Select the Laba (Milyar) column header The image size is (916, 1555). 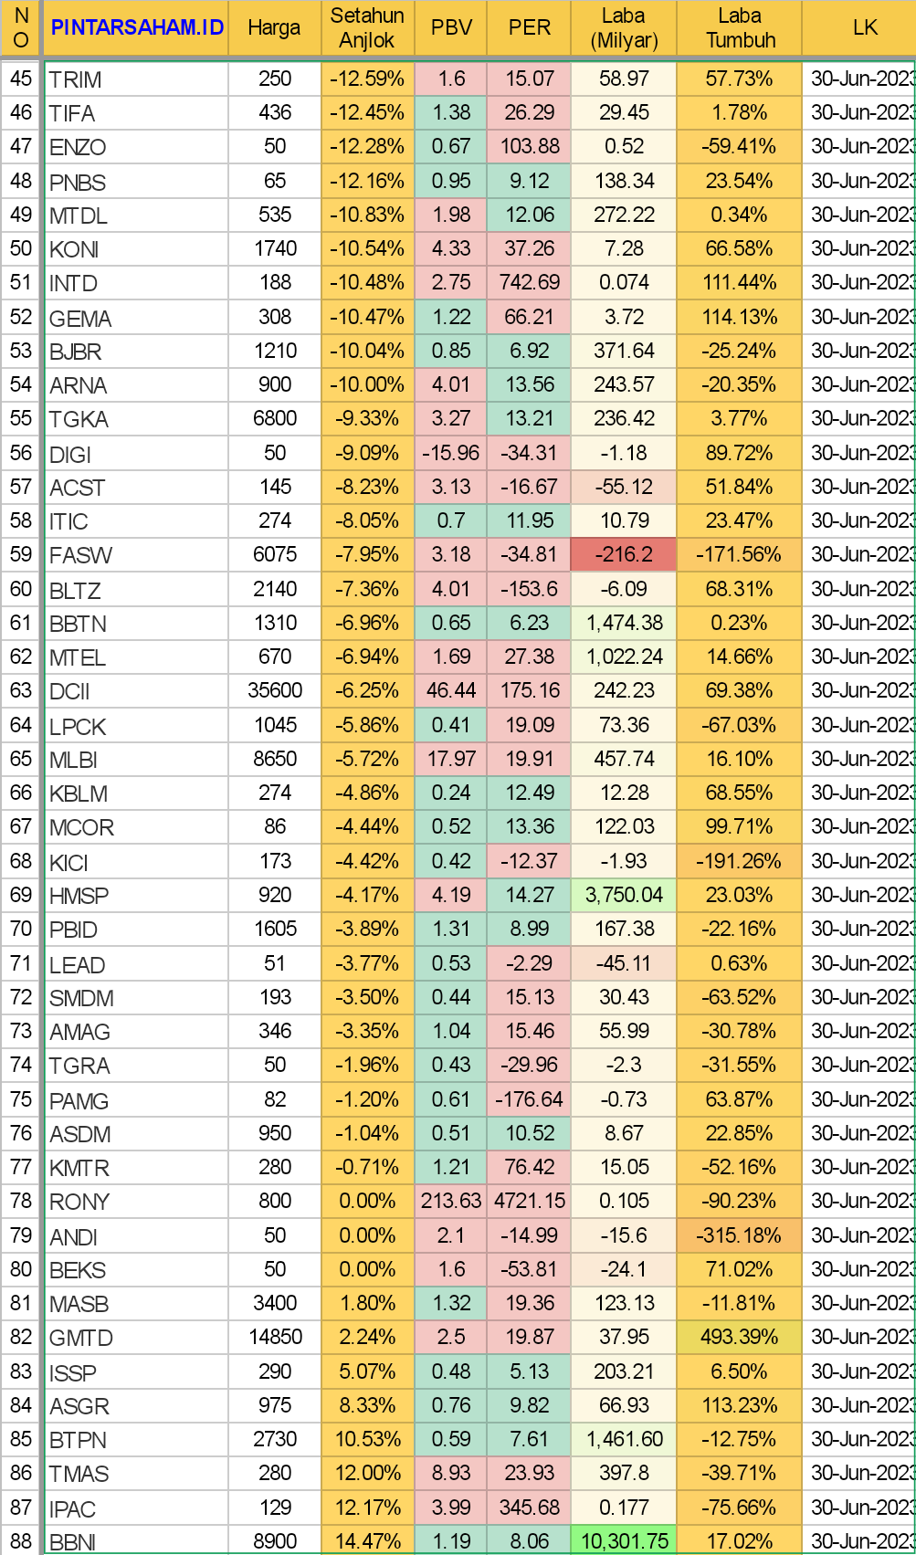coord(624,27)
